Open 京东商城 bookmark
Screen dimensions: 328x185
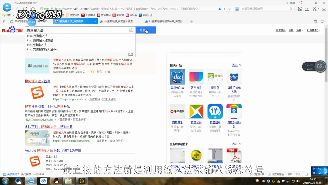[104, 15]
